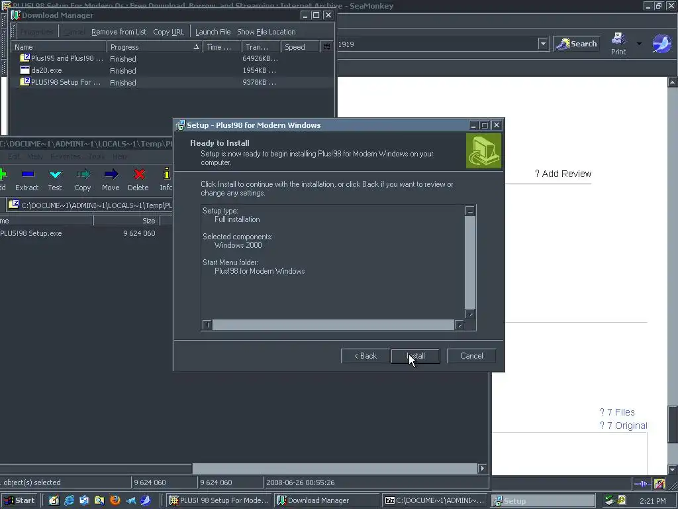
Task: Click 7-Zip horizontal scrollbar right arrow
Action: point(482,468)
